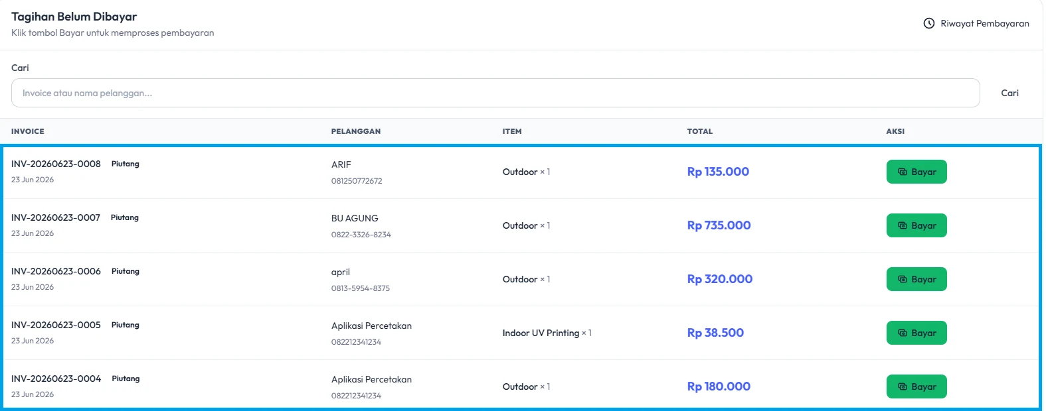Screen dimensions: 1046x411
Task: Click phone number 081250772672
Action: point(357,181)
